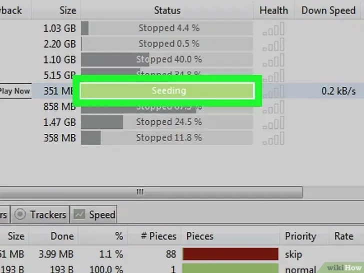Select the Seeding status bar
The width and height of the screenshot is (364, 273).
(167, 91)
